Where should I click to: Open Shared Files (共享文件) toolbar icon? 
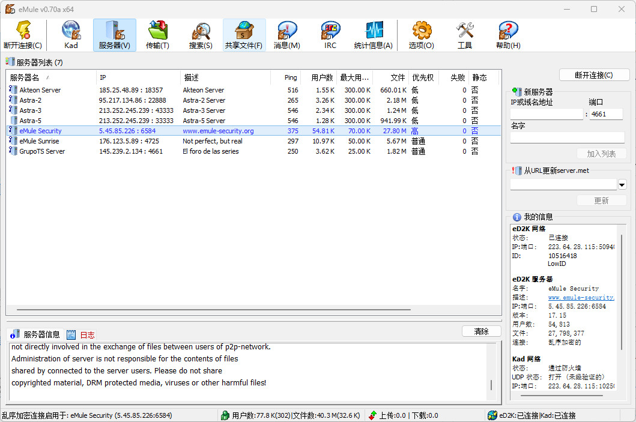(x=244, y=35)
